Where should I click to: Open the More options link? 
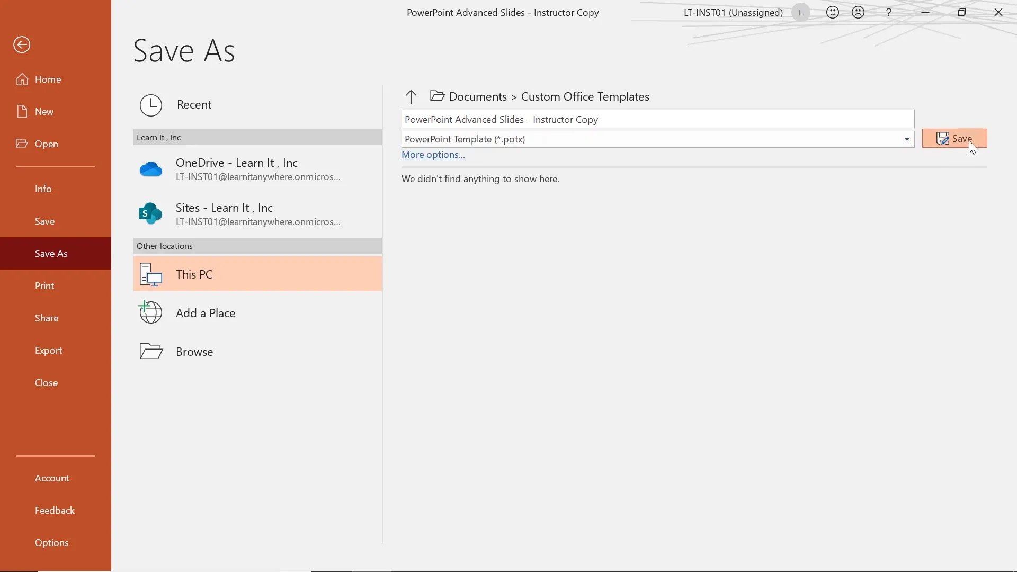(433, 155)
